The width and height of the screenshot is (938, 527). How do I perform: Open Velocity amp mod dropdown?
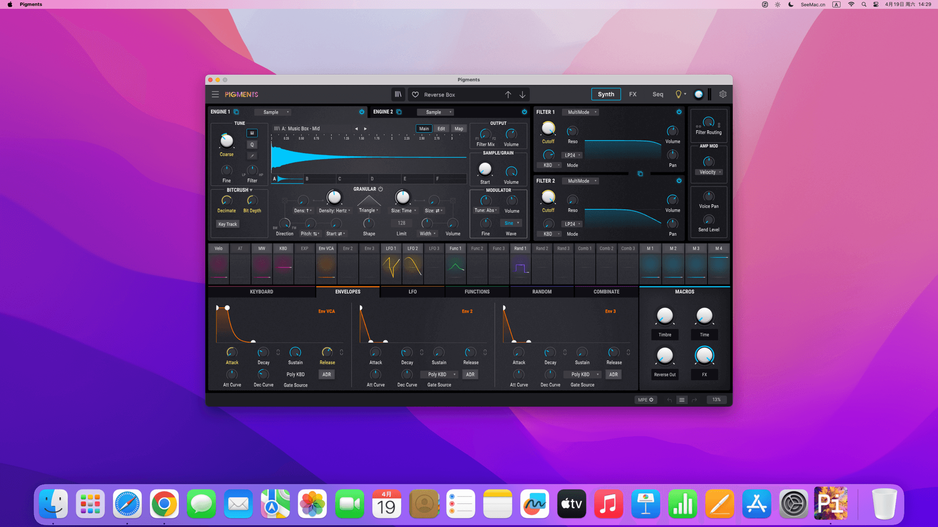click(x=710, y=172)
